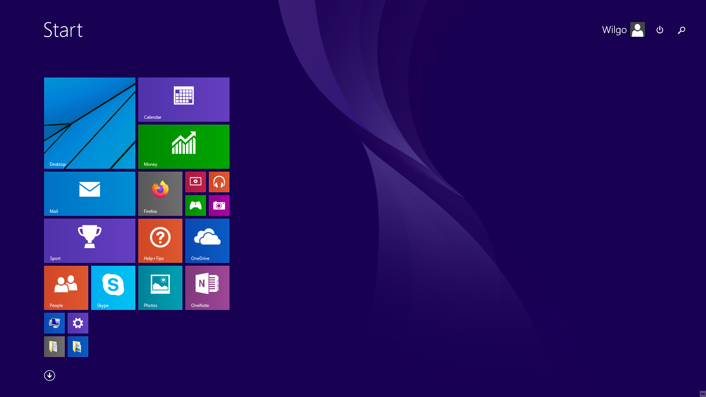Launch Firefox from its tile
Screen dimensions: 706x397
pyautogui.click(x=160, y=193)
